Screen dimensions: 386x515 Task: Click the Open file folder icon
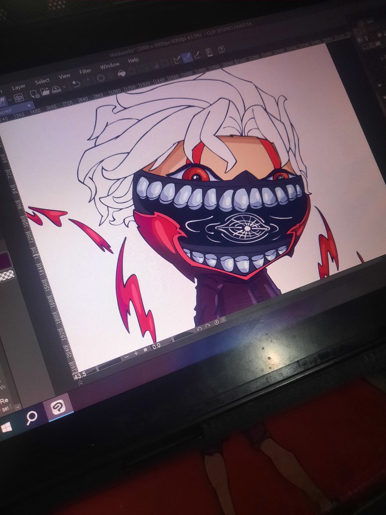click(45, 91)
